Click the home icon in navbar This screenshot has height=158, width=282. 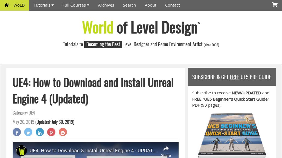pyautogui.click(x=7, y=5)
